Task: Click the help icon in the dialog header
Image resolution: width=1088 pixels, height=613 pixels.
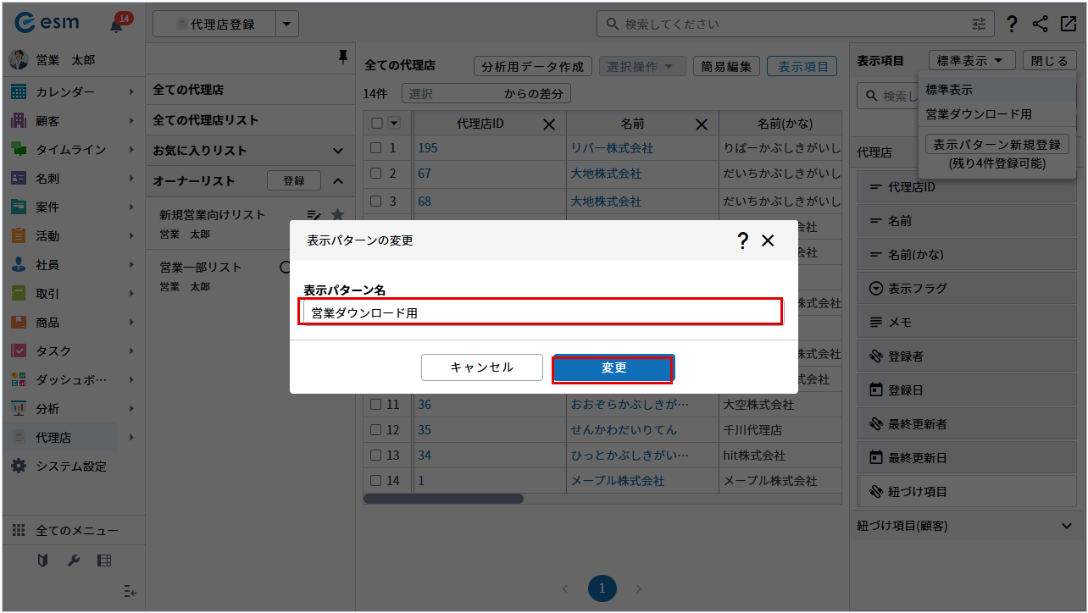Action: (742, 240)
